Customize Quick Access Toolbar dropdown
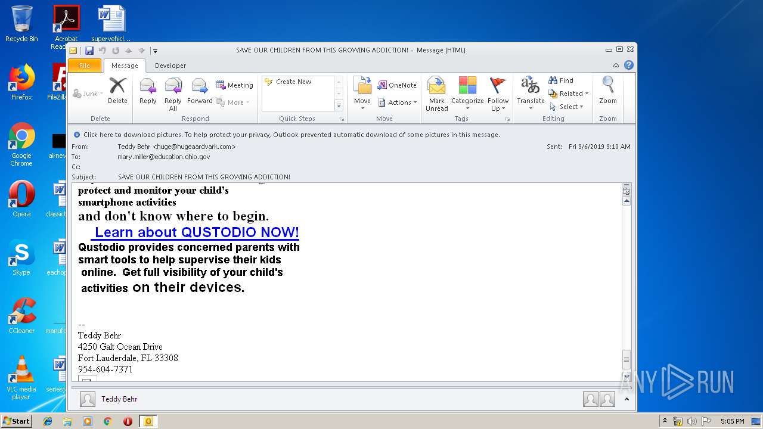Image resolution: width=763 pixels, height=429 pixels. point(154,51)
